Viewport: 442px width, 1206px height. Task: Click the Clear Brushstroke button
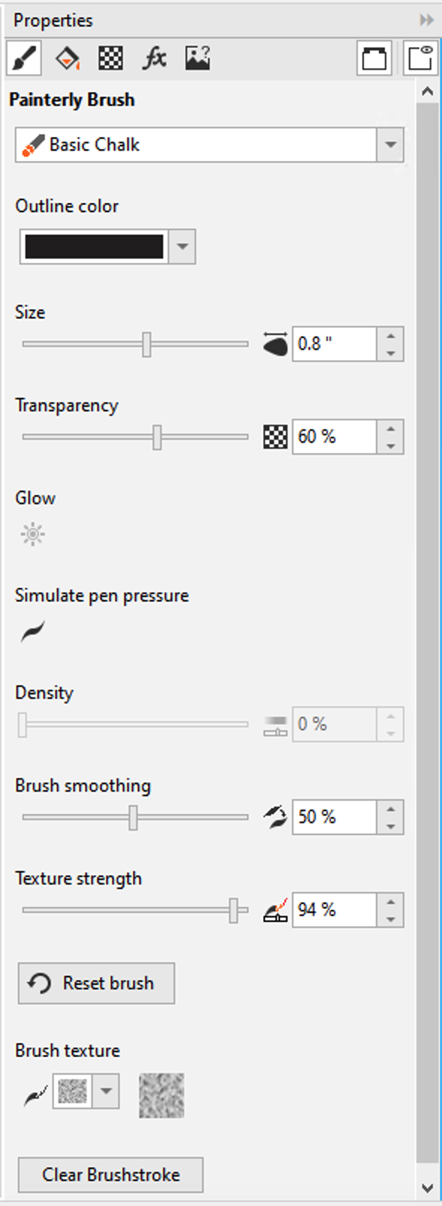tap(110, 1175)
